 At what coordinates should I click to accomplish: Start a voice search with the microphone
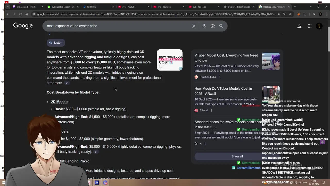click(204, 26)
